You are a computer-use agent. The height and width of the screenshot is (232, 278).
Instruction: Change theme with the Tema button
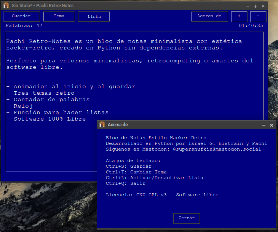click(x=59, y=16)
